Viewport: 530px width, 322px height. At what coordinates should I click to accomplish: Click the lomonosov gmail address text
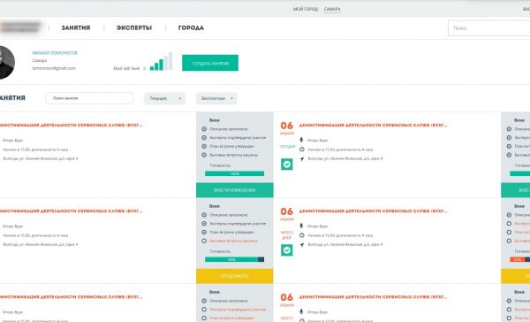pos(54,68)
